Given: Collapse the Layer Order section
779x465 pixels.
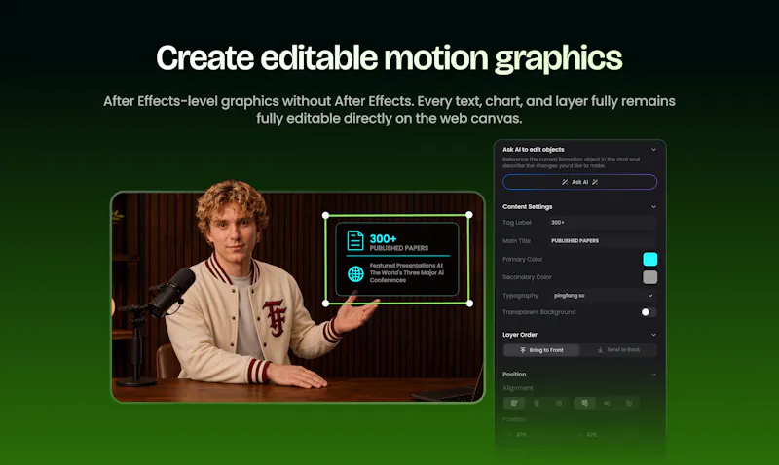Looking at the screenshot, I should (x=653, y=335).
